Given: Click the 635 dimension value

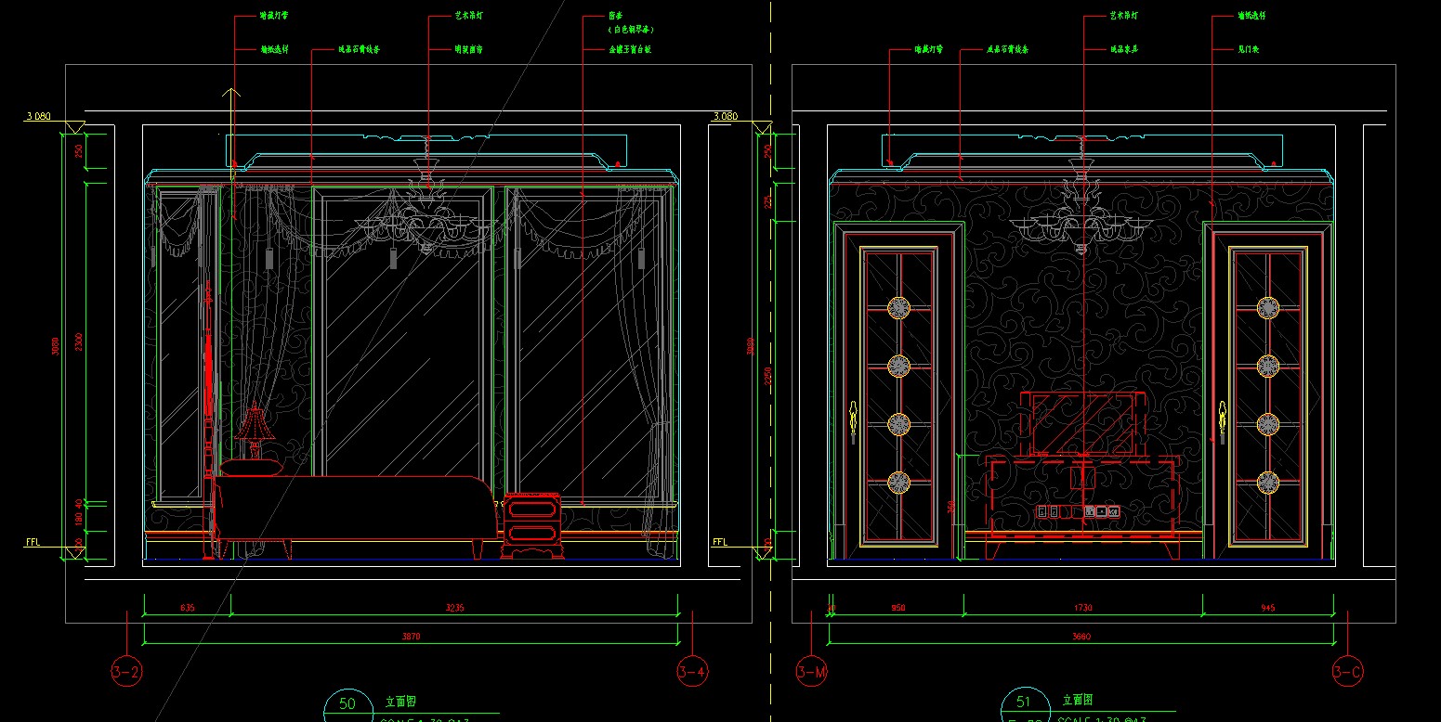Looking at the screenshot, I should (x=188, y=608).
